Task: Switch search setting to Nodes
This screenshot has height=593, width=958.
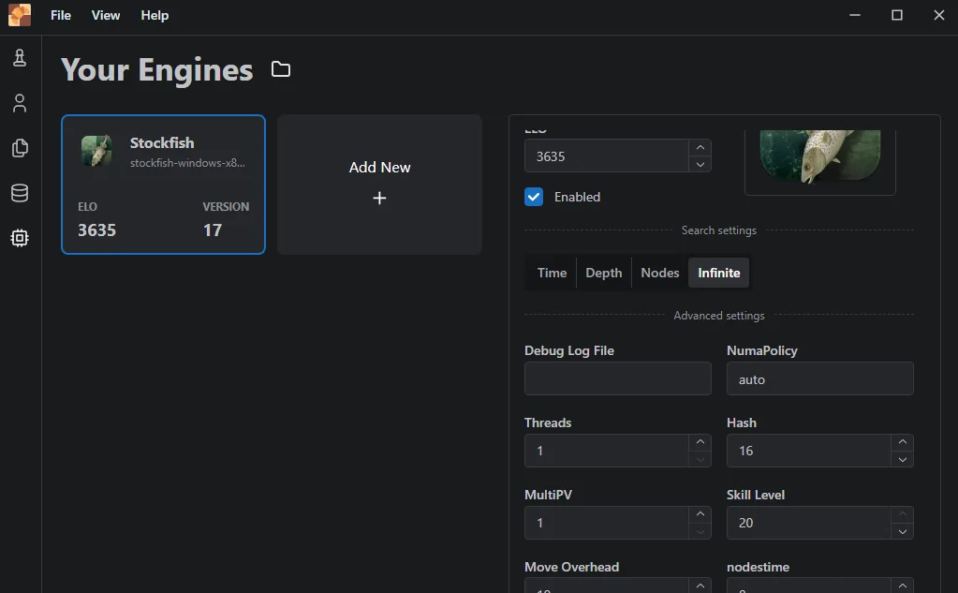Action: click(660, 273)
